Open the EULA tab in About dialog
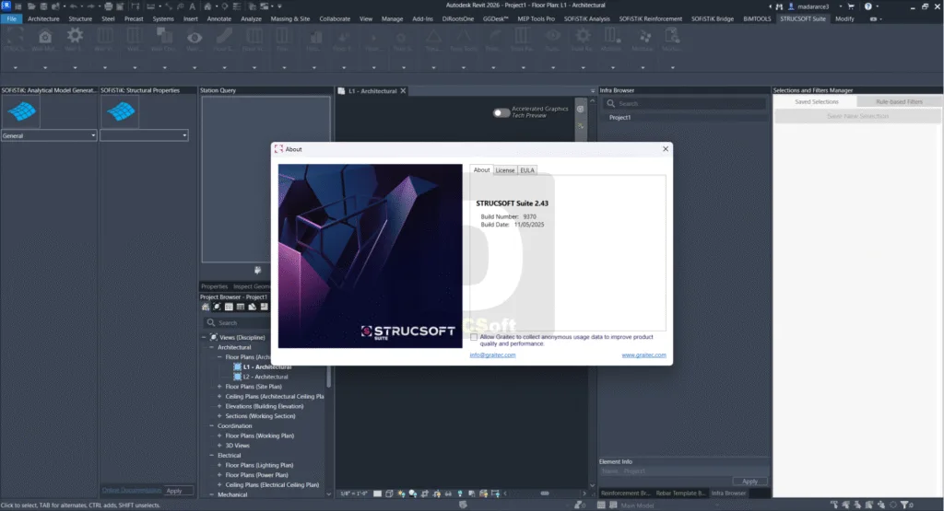The height and width of the screenshot is (511, 944). (x=526, y=170)
